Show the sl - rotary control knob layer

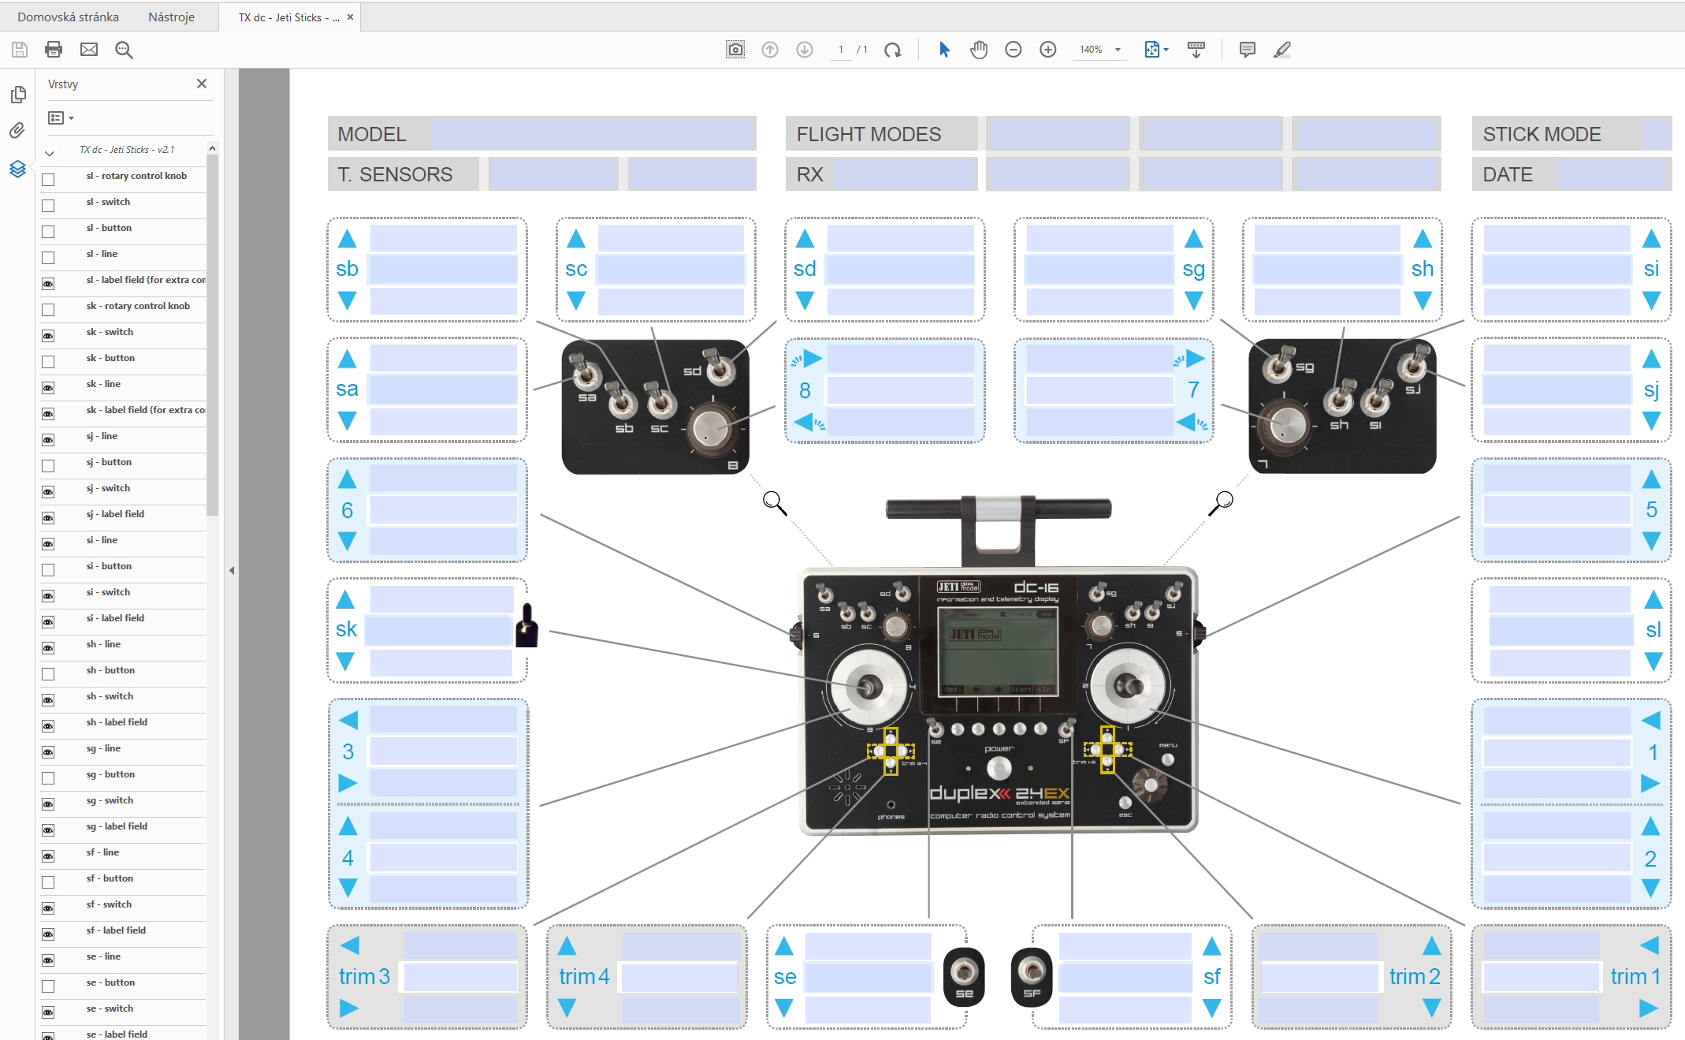48,180
